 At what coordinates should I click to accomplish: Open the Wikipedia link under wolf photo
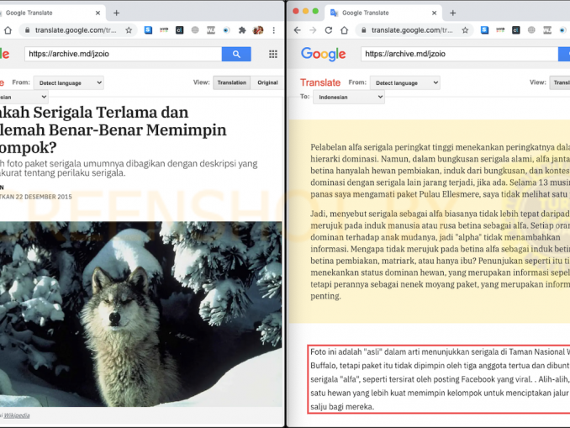17,415
